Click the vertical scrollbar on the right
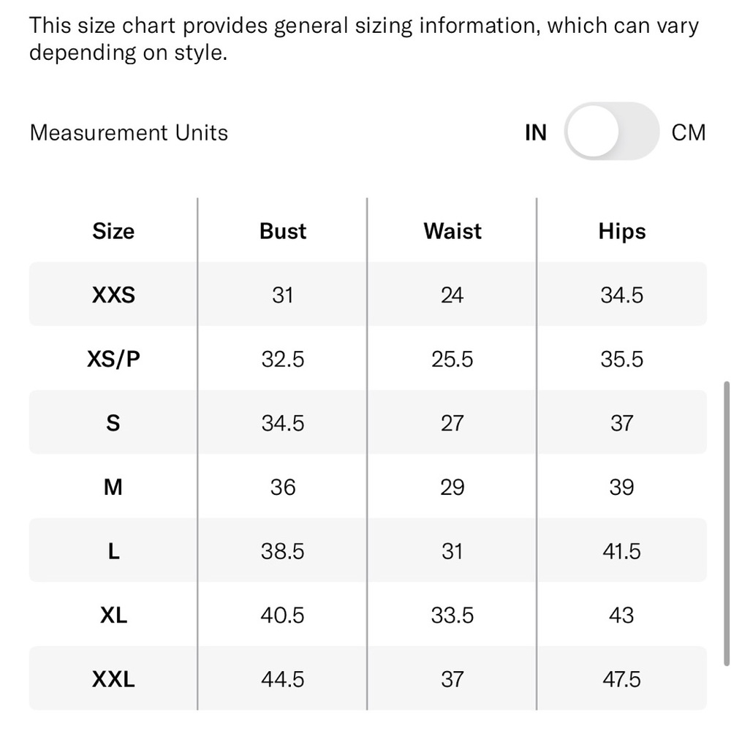The height and width of the screenshot is (731, 731). click(726, 523)
